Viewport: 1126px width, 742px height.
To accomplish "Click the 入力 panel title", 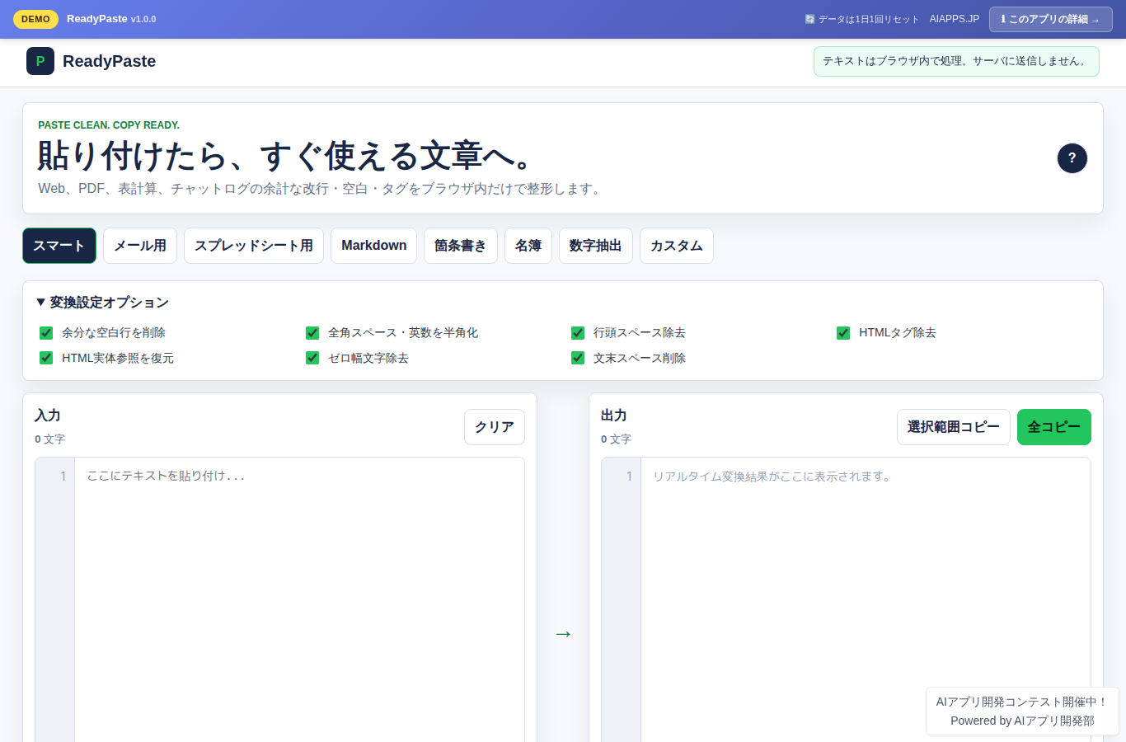I will click(48, 416).
